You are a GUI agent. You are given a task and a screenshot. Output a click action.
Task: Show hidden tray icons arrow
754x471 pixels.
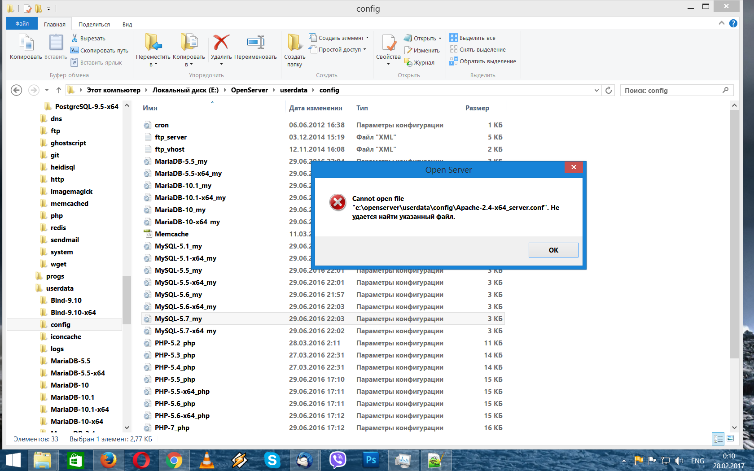[624, 461]
